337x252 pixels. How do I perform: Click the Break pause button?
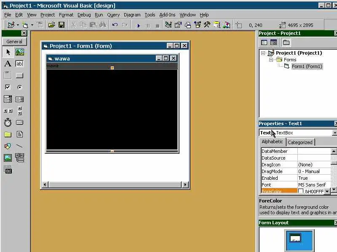pos(148,26)
